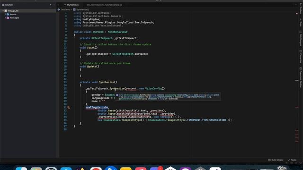Click the Solution pane header icon

pos(3,5)
